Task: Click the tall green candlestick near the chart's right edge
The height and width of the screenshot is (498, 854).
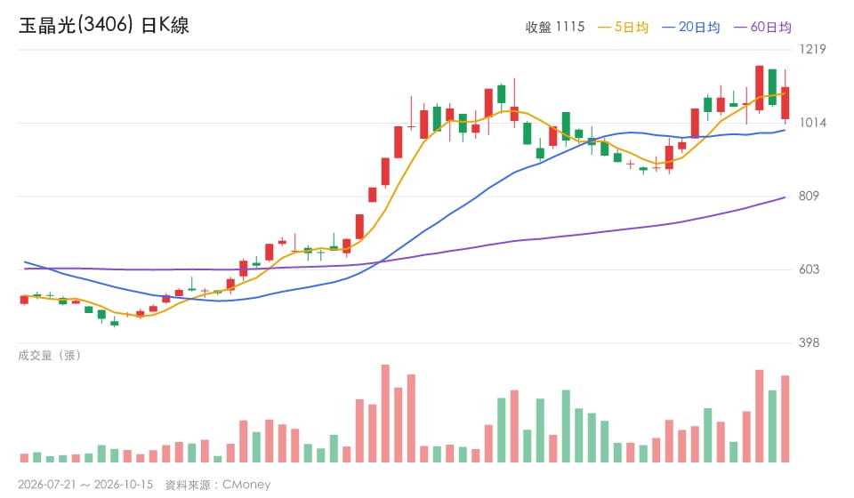Action: (x=772, y=87)
